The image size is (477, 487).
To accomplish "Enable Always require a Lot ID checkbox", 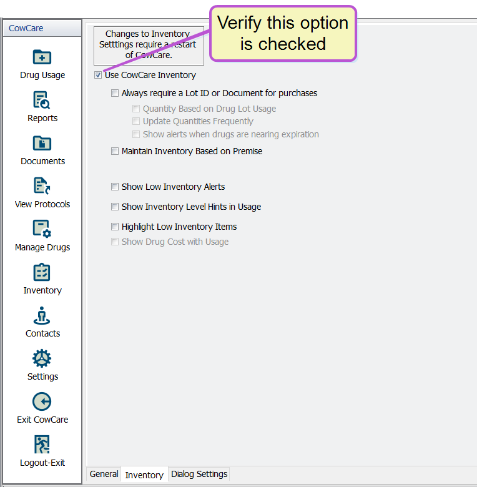I will 115,93.
